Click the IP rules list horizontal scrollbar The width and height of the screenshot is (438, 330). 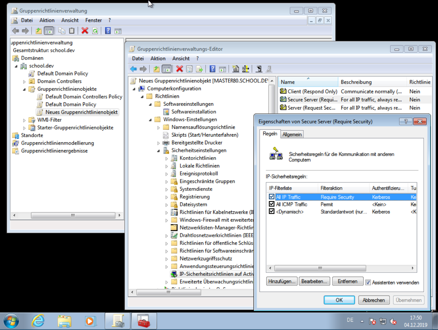[x=320, y=268]
